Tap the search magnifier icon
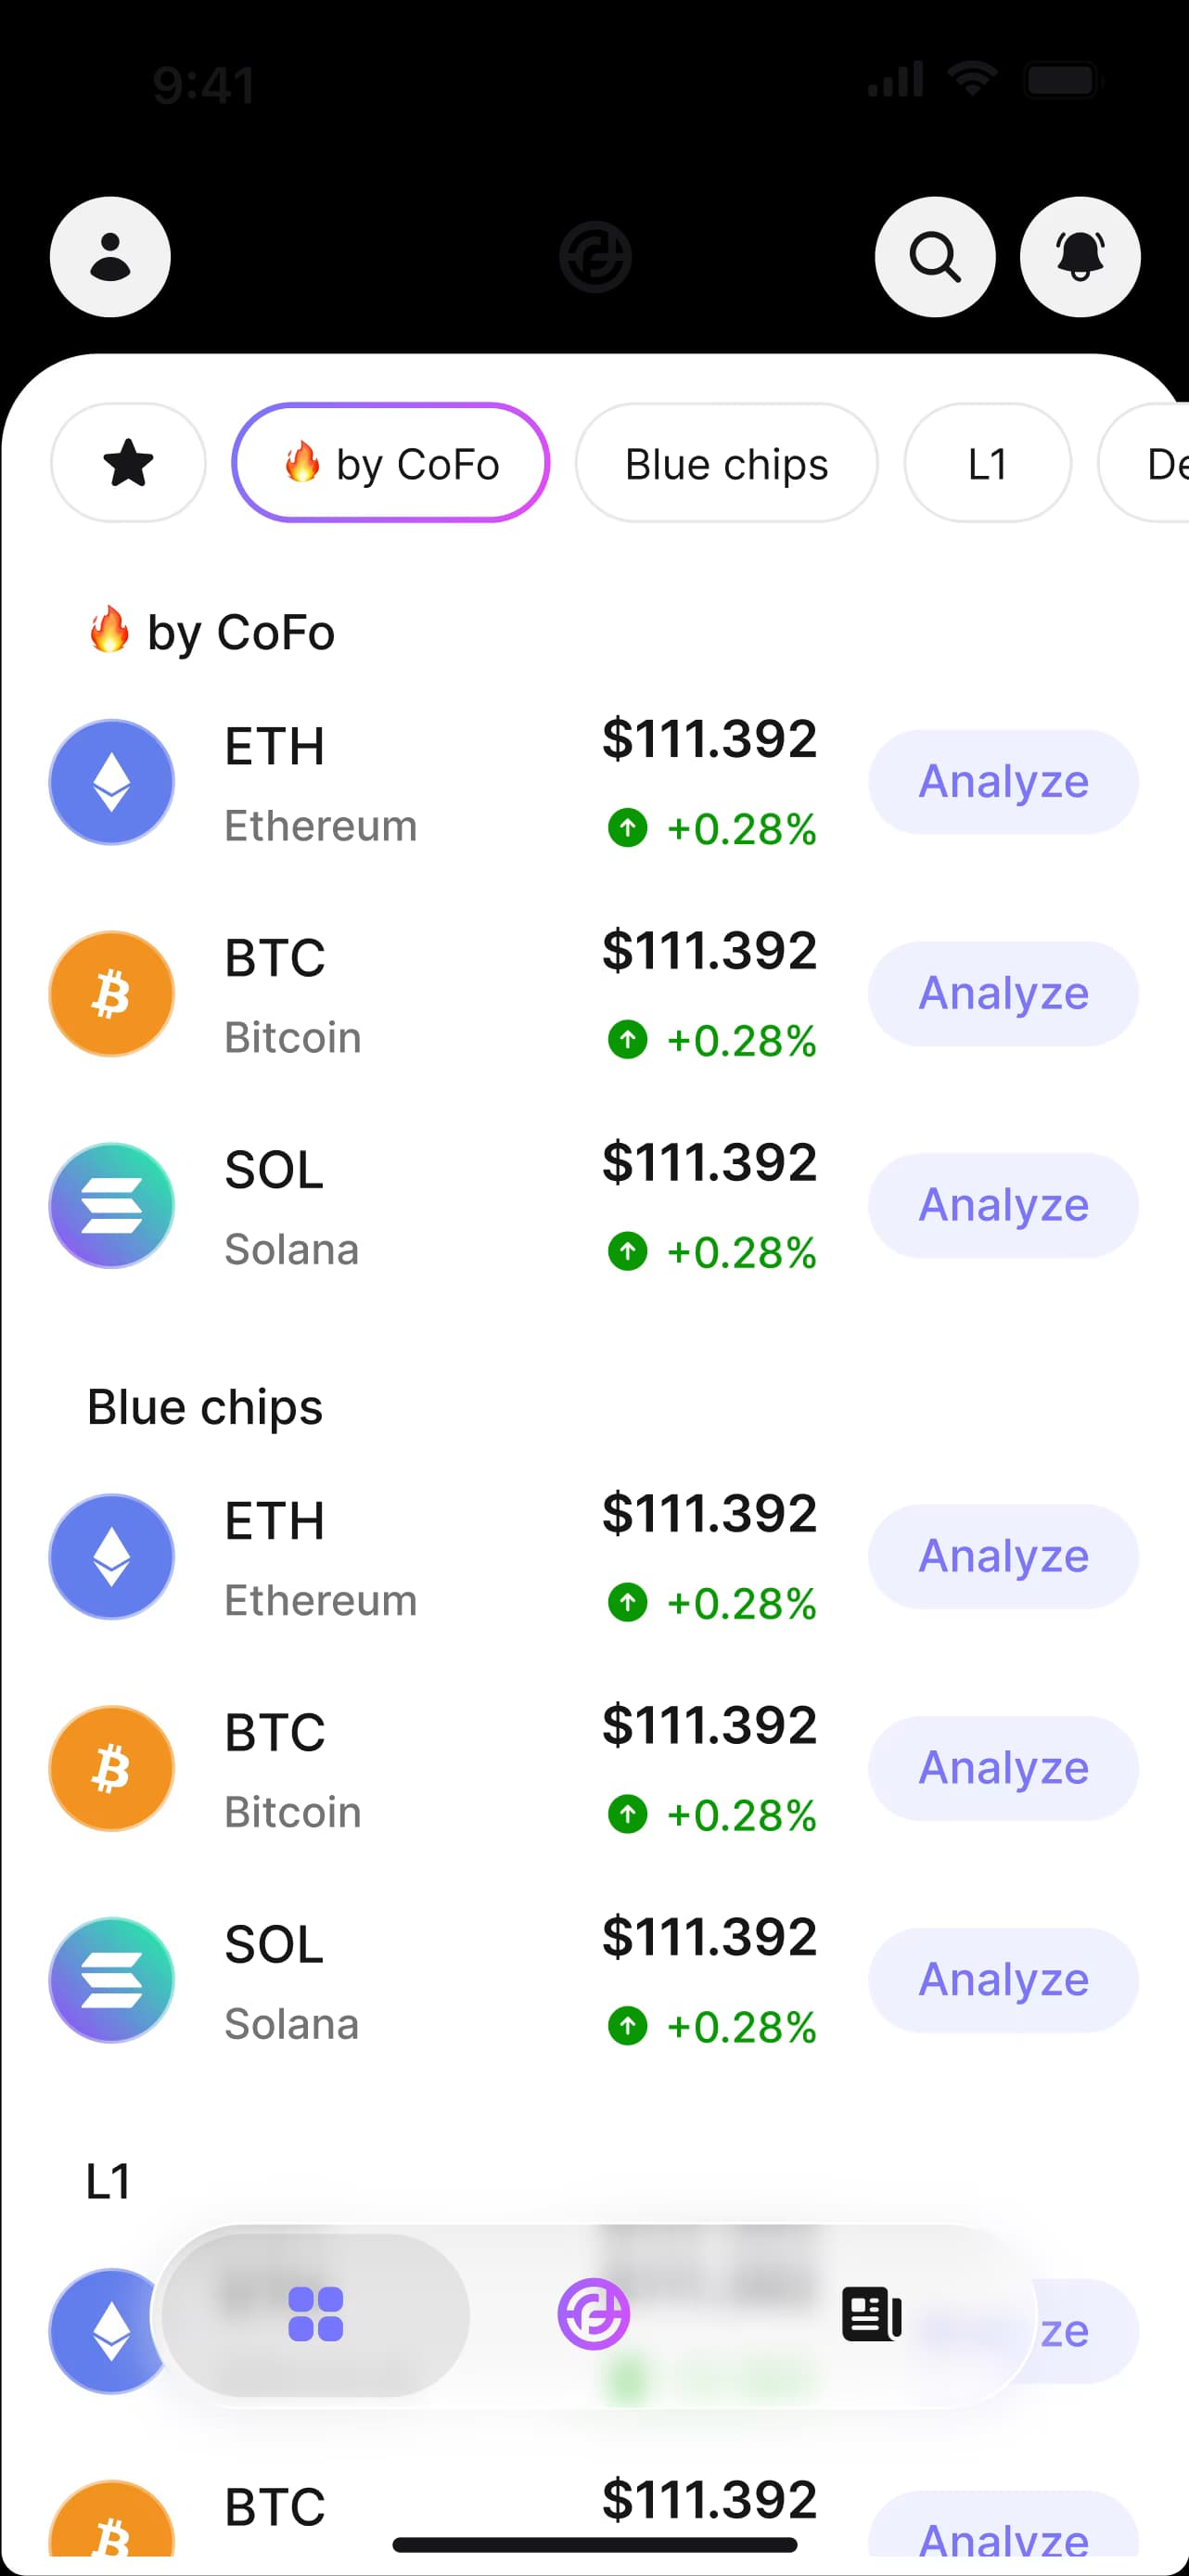Image resolution: width=1189 pixels, height=2576 pixels. (x=934, y=257)
